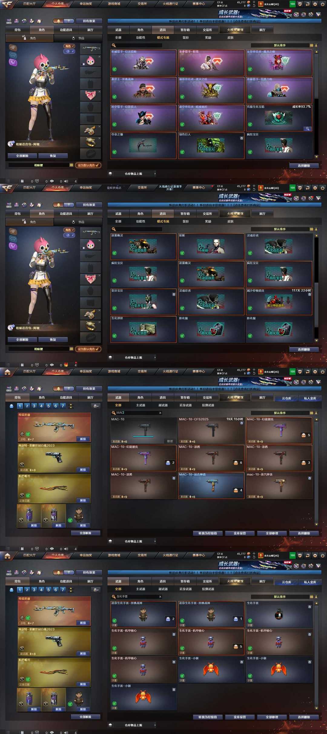Open 默认排序 sort dropdown above MAC-10 results
327x734 pixels.
[279, 413]
